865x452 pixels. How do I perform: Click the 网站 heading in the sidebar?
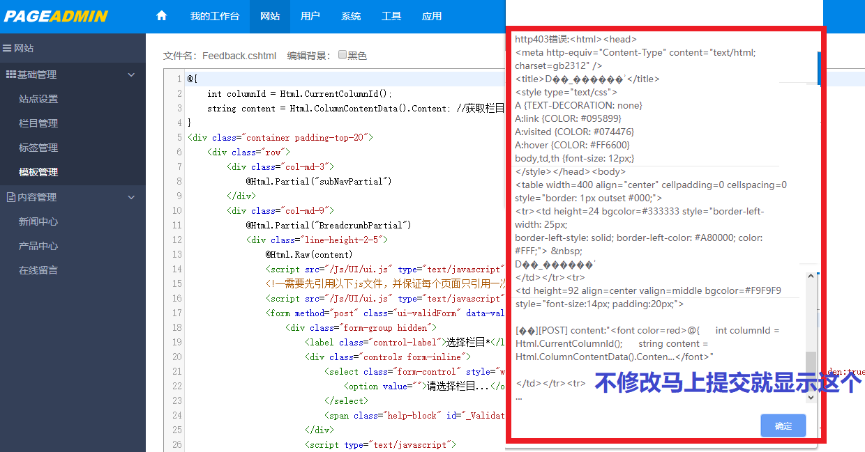(24, 48)
